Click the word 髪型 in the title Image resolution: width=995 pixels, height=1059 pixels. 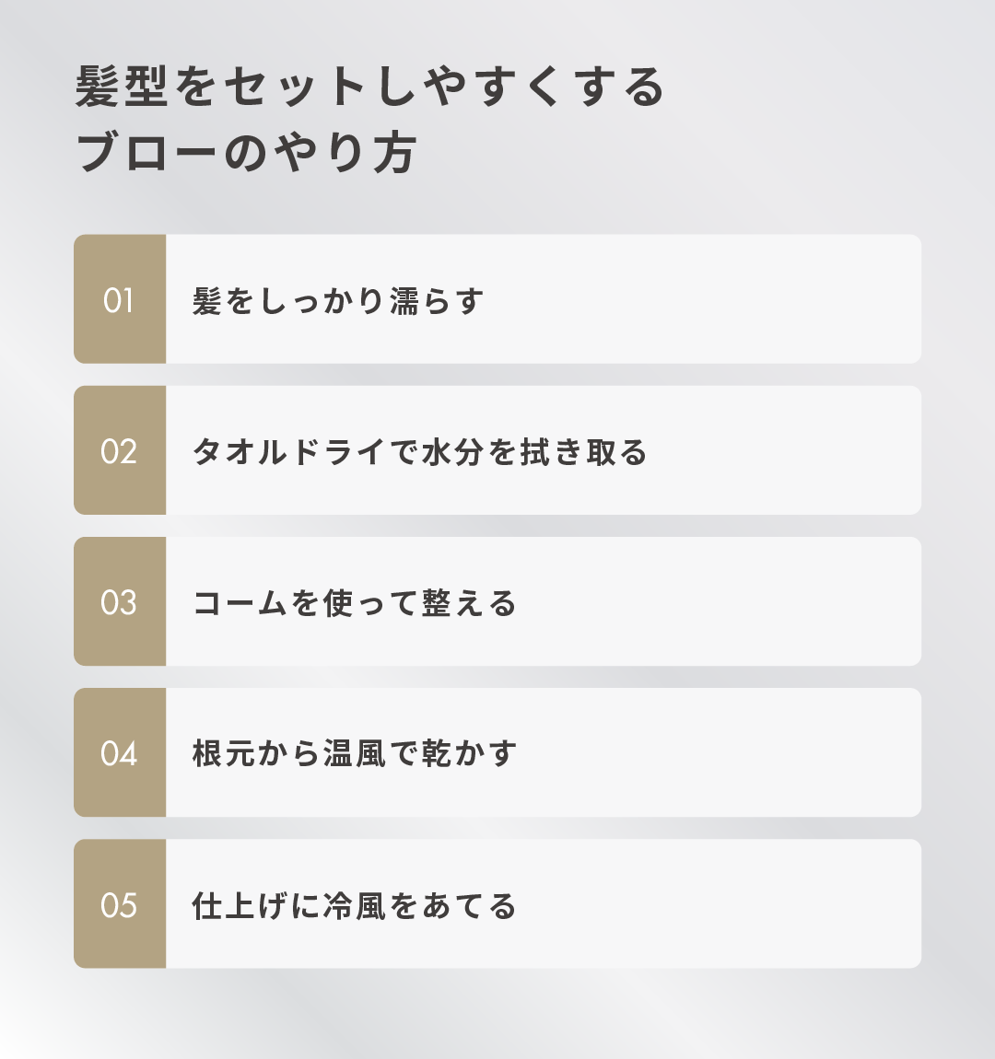tap(123, 89)
